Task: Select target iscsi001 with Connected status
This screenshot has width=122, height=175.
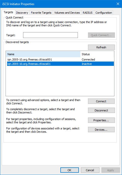Action: pos(60,60)
